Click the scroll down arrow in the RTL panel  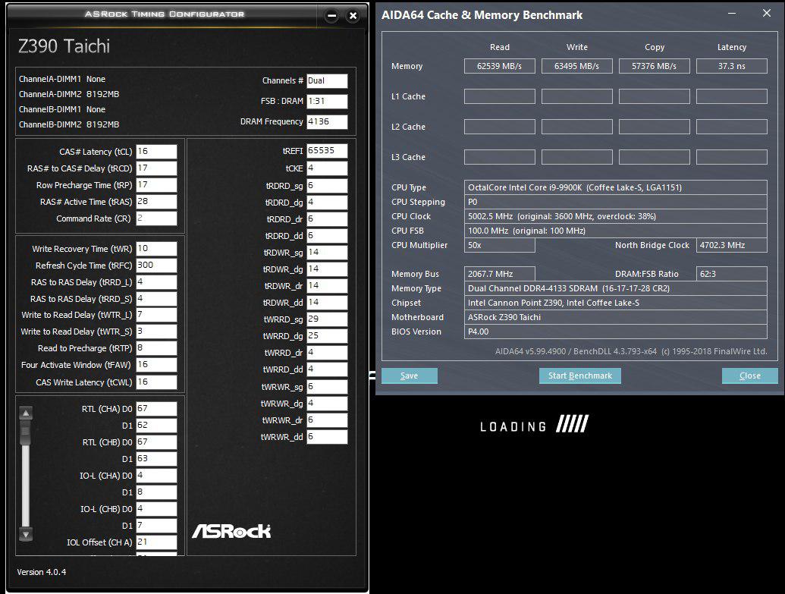(26, 534)
